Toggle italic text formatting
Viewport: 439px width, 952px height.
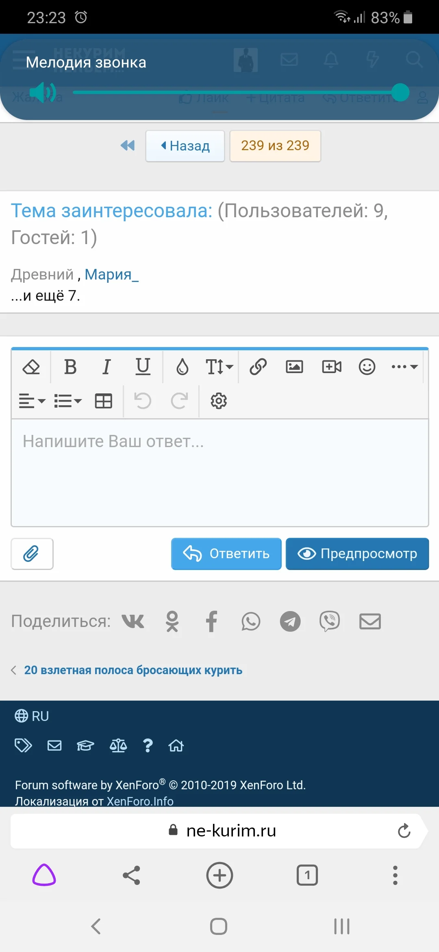pyautogui.click(x=106, y=367)
